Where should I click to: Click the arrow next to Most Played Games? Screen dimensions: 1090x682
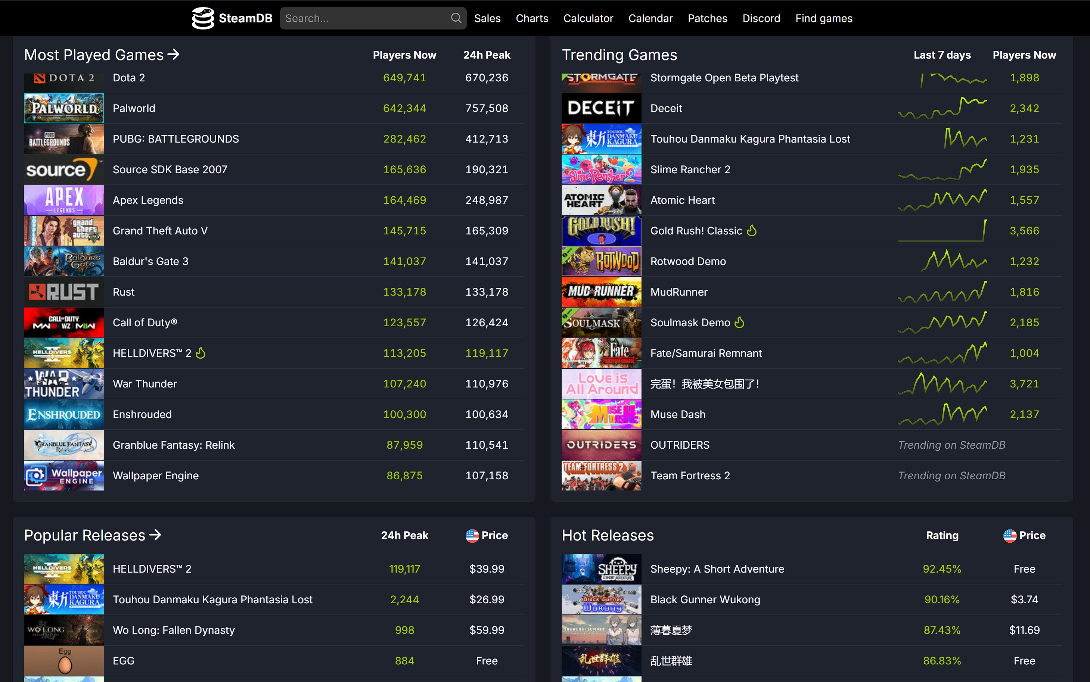pyautogui.click(x=174, y=55)
